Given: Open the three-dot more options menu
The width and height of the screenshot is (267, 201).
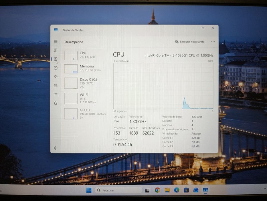Looking at the screenshot, I should [x=213, y=42].
